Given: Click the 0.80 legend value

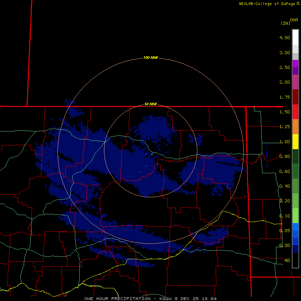Looking at the screenshot, I should [285, 157].
